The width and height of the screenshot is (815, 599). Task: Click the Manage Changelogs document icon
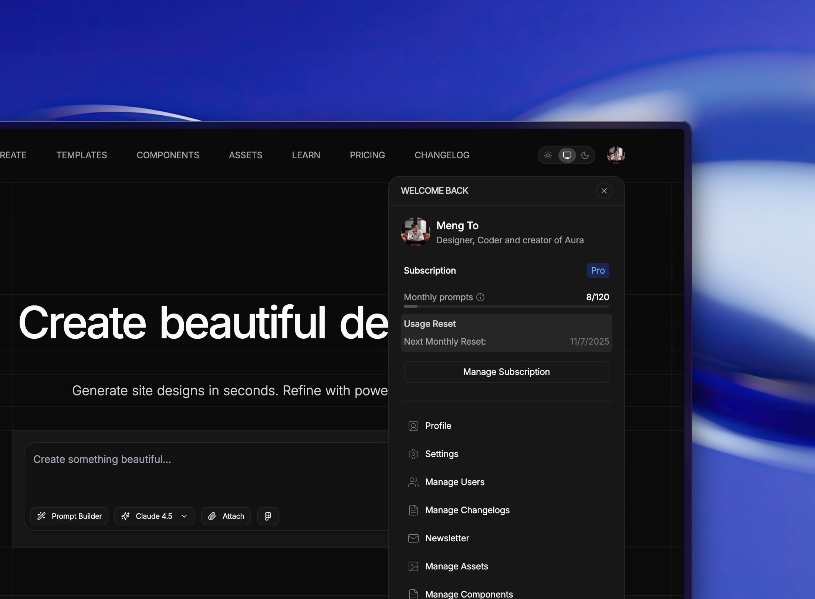pyautogui.click(x=413, y=510)
